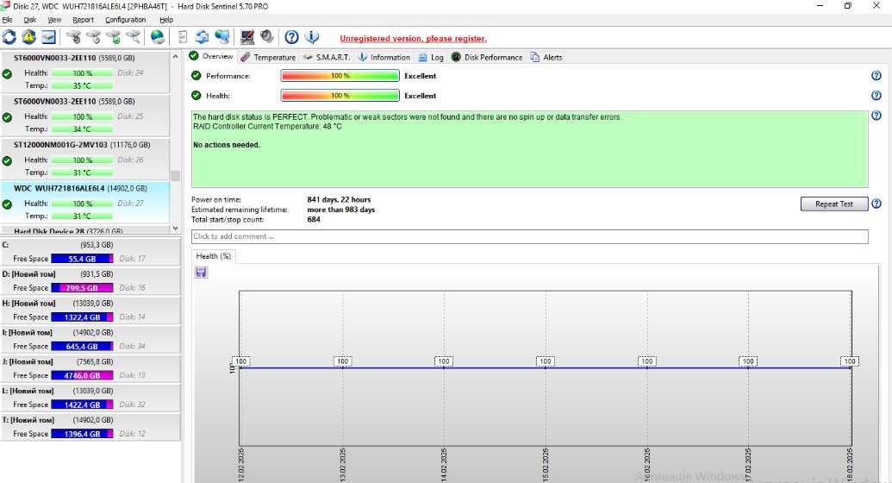Viewport: 892px width, 483px height.
Task: Select the J: volume 7565,8 GB entry
Action: [90, 368]
